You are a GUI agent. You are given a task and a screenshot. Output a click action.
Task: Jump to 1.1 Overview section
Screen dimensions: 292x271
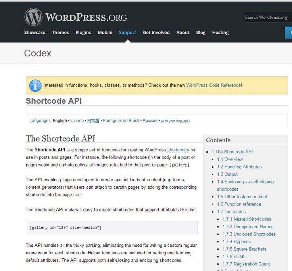(x=230, y=159)
